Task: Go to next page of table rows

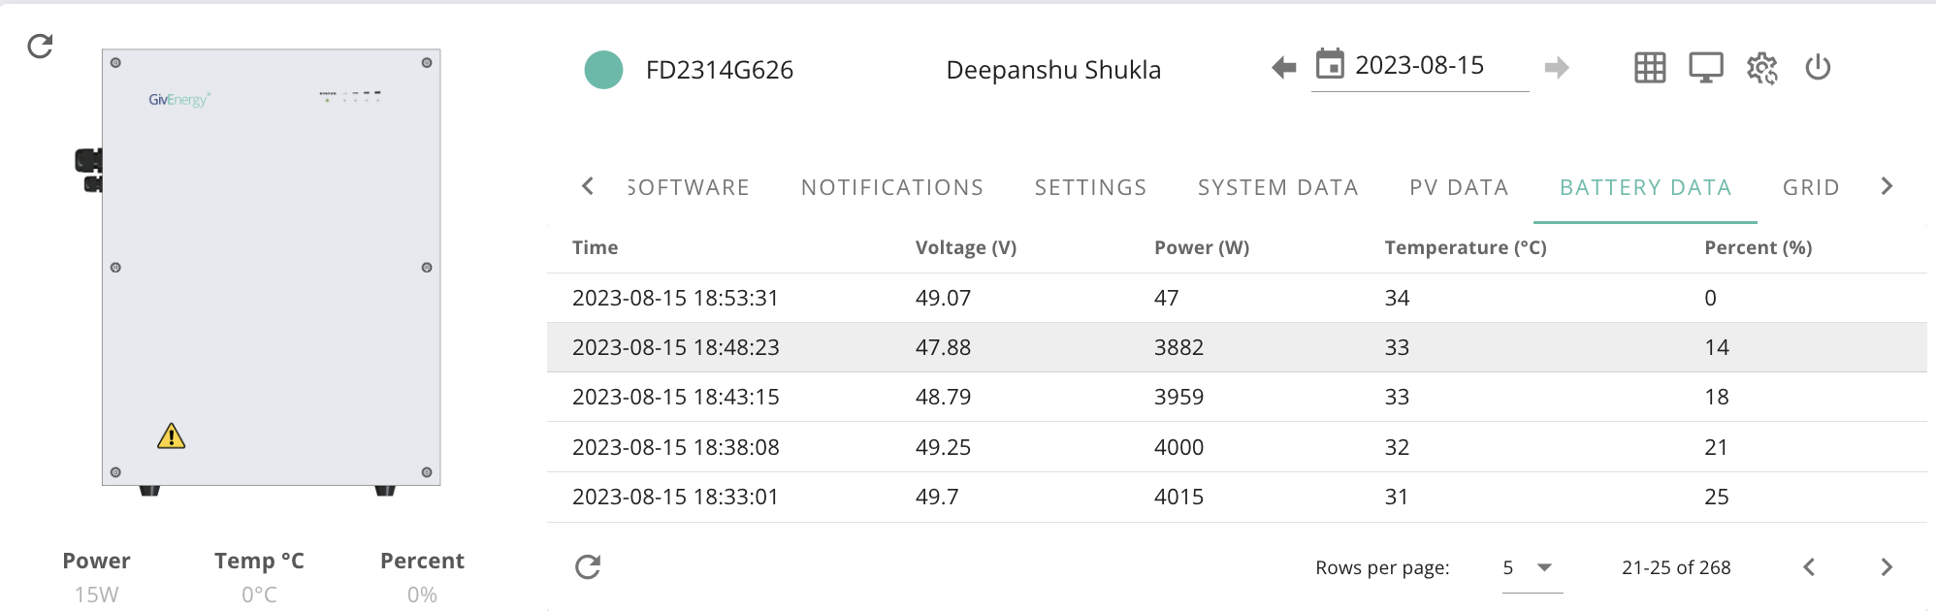Action: pos(1887,567)
